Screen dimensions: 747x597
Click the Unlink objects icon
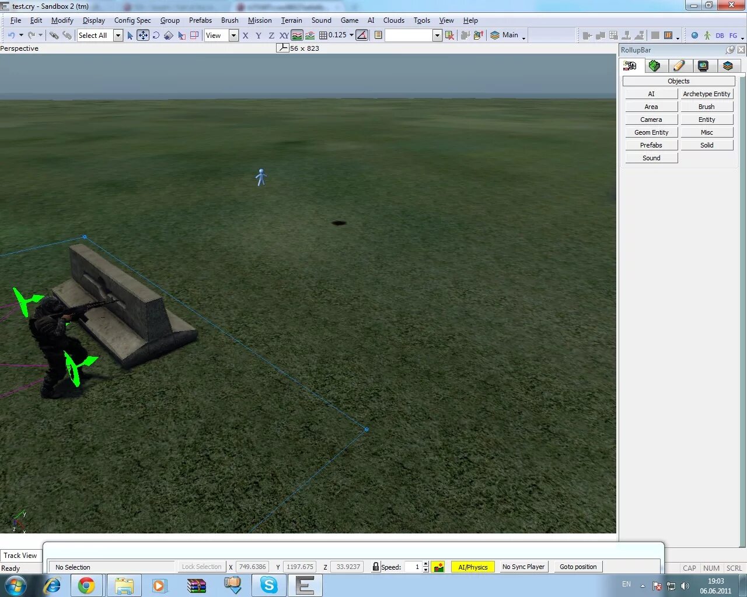pos(67,36)
